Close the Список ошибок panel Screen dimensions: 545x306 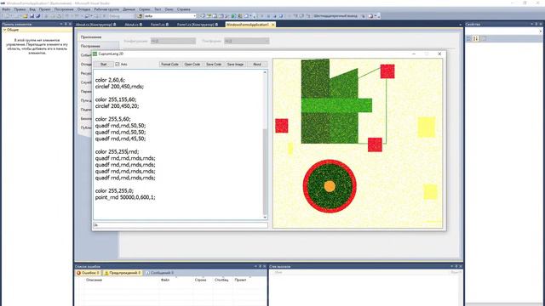265,266
